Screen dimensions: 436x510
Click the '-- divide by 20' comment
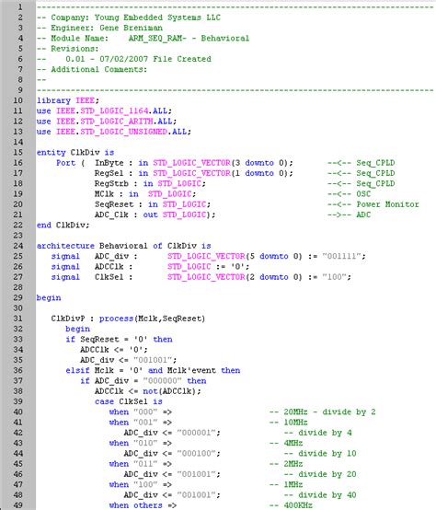(x=320, y=474)
